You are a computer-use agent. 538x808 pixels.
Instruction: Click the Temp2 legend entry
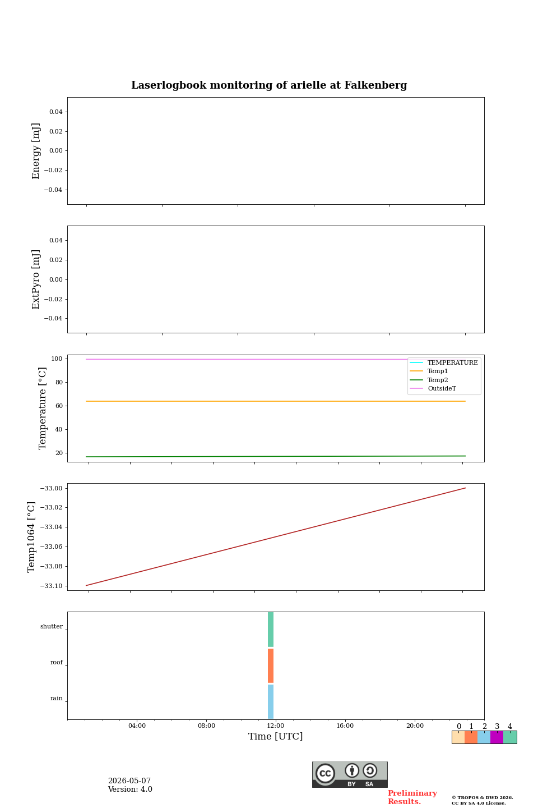(429, 380)
